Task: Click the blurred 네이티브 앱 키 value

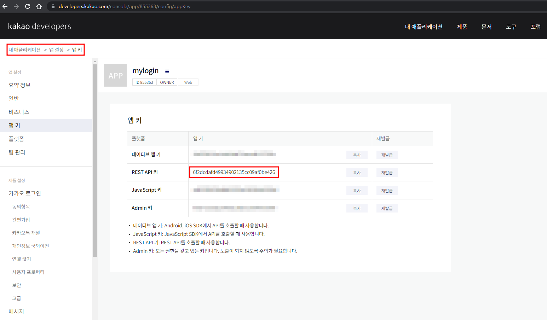Action: click(x=234, y=153)
